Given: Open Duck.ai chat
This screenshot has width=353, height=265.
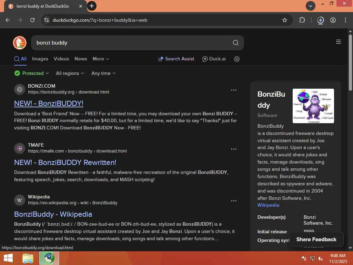Looking at the screenshot, I should 214,59.
